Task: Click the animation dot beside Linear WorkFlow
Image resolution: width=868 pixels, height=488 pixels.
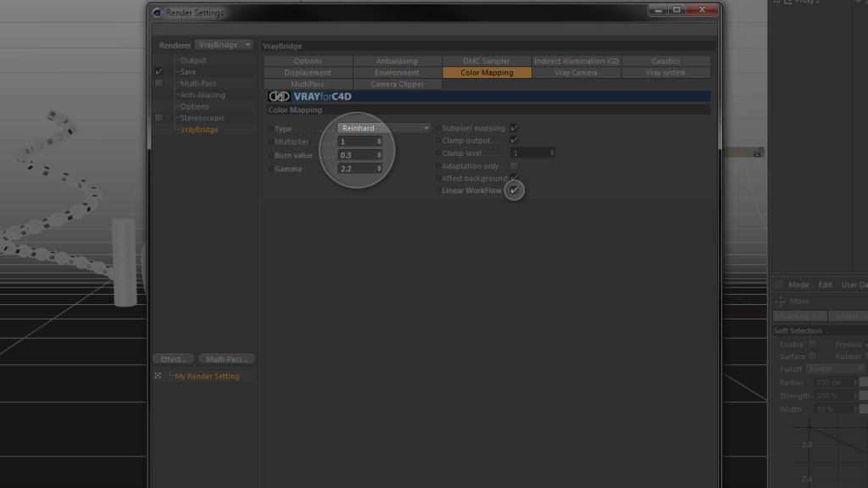Action: coord(438,191)
